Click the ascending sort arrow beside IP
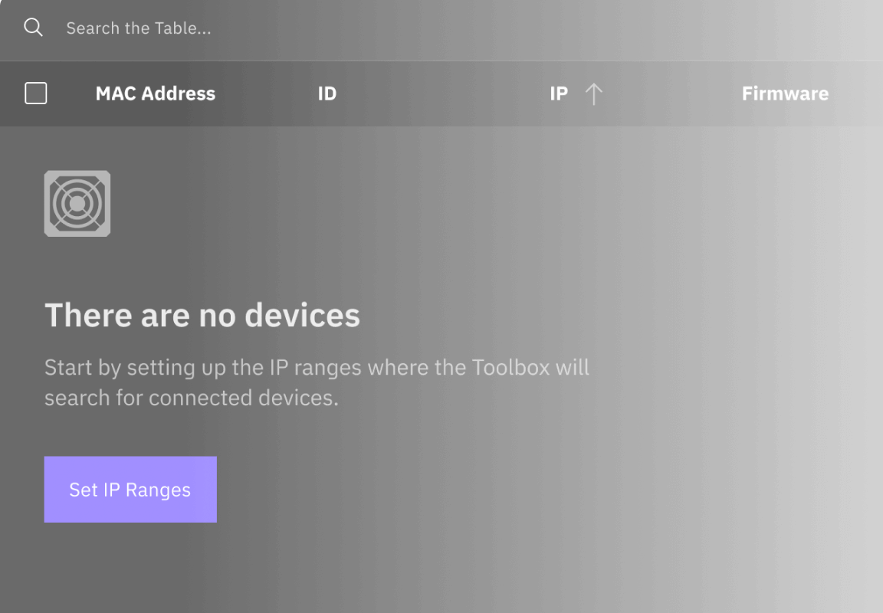Screen dimensions: 883x613 coord(593,94)
